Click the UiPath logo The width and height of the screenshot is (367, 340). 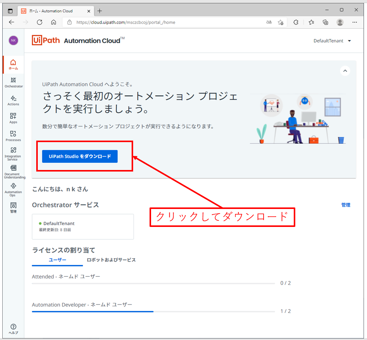click(46, 40)
